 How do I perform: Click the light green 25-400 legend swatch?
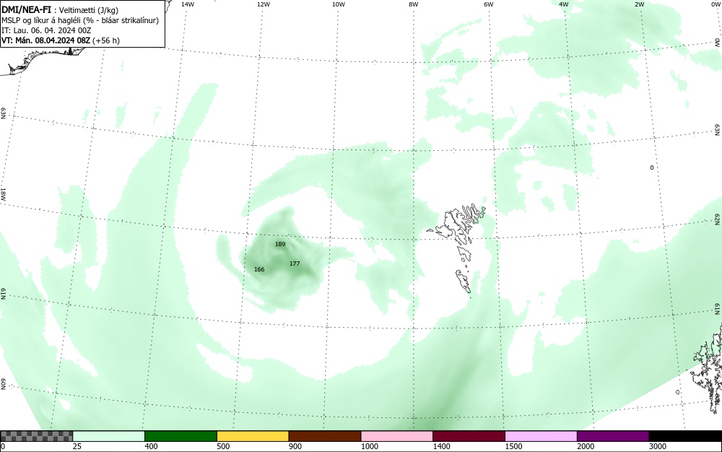pos(109,436)
